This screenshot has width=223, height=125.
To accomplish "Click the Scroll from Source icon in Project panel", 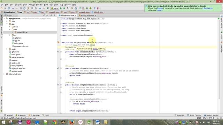I will pyautogui.click(x=44, y=15).
